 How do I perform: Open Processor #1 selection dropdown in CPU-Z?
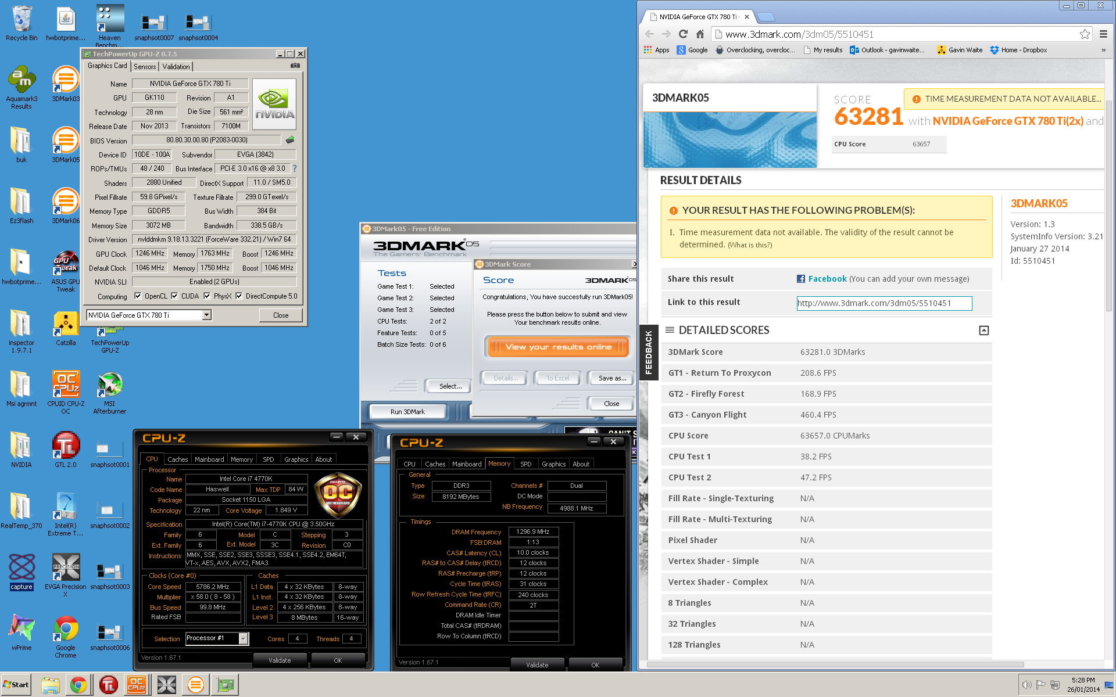pyautogui.click(x=244, y=638)
